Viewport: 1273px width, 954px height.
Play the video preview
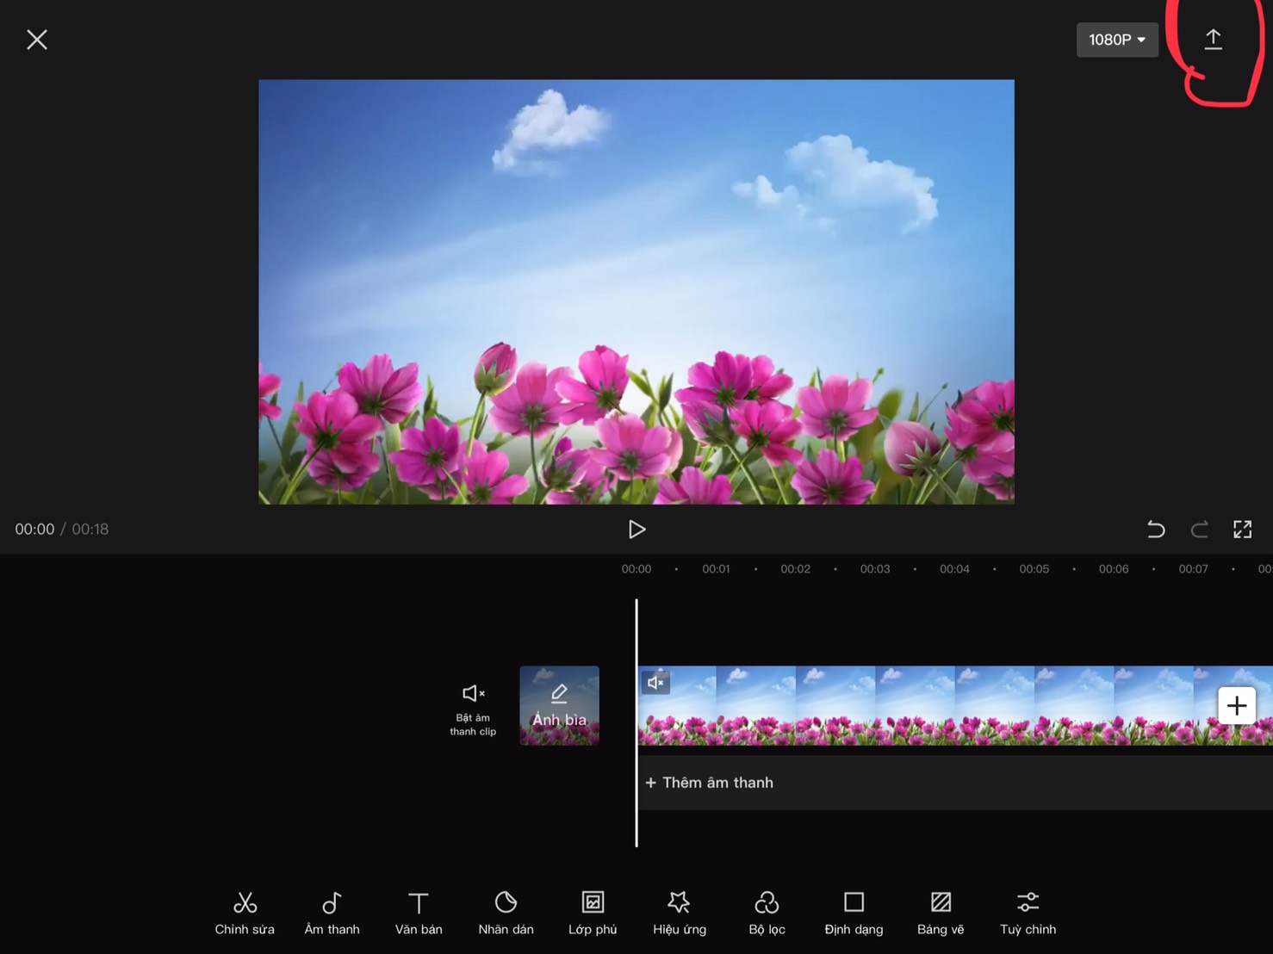pyautogui.click(x=636, y=529)
